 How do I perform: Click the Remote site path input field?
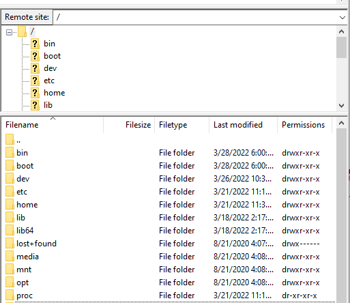click(x=196, y=17)
